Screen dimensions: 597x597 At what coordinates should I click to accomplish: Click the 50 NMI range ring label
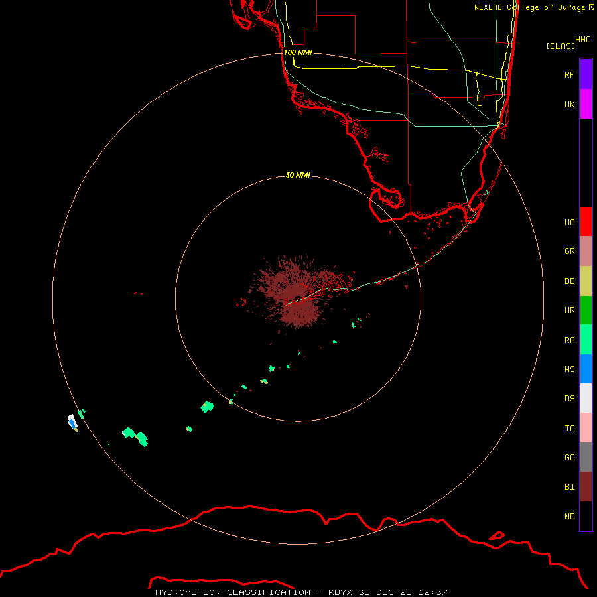[298, 175]
